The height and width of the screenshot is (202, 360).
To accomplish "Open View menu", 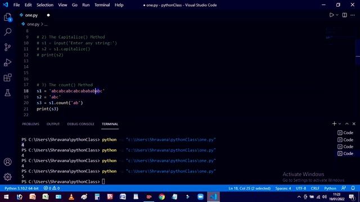I will tap(62, 5).
